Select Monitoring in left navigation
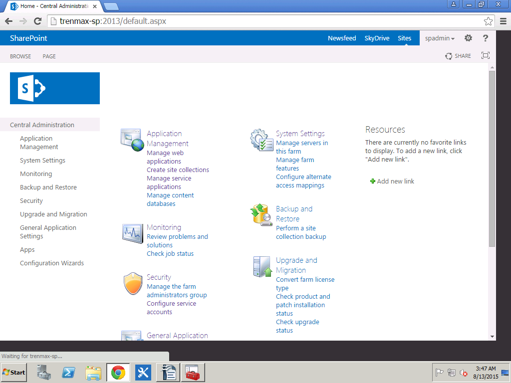The width and height of the screenshot is (511, 383). (36, 174)
